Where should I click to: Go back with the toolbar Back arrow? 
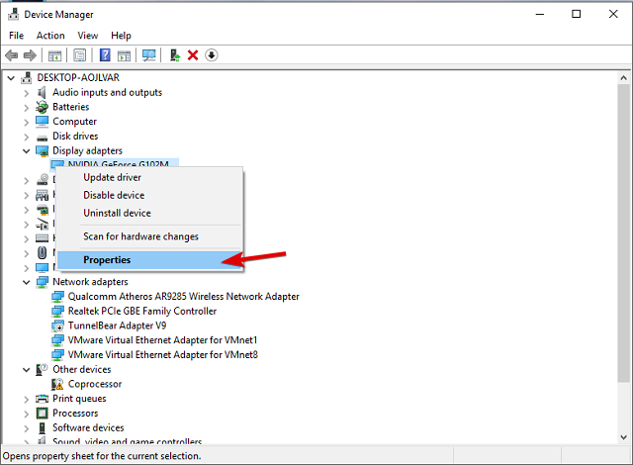11,55
